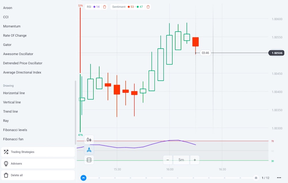Open Sentiment indicator settings chip

pos(127,7)
